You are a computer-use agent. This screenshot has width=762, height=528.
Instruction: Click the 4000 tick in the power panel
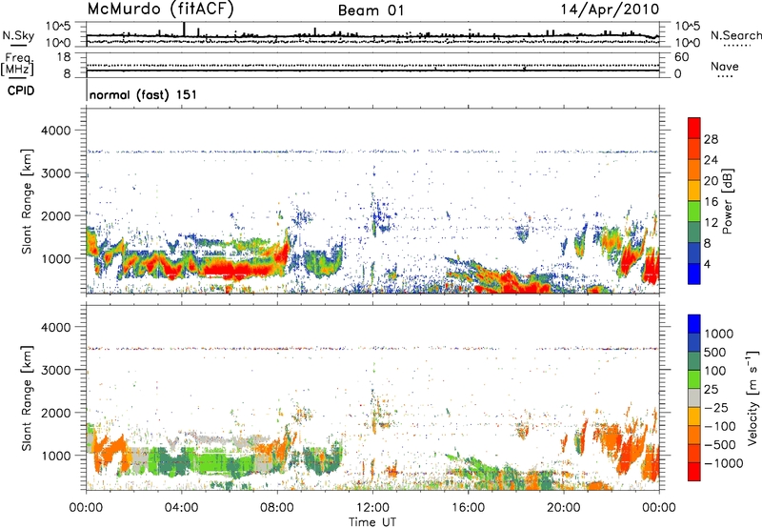point(56,131)
